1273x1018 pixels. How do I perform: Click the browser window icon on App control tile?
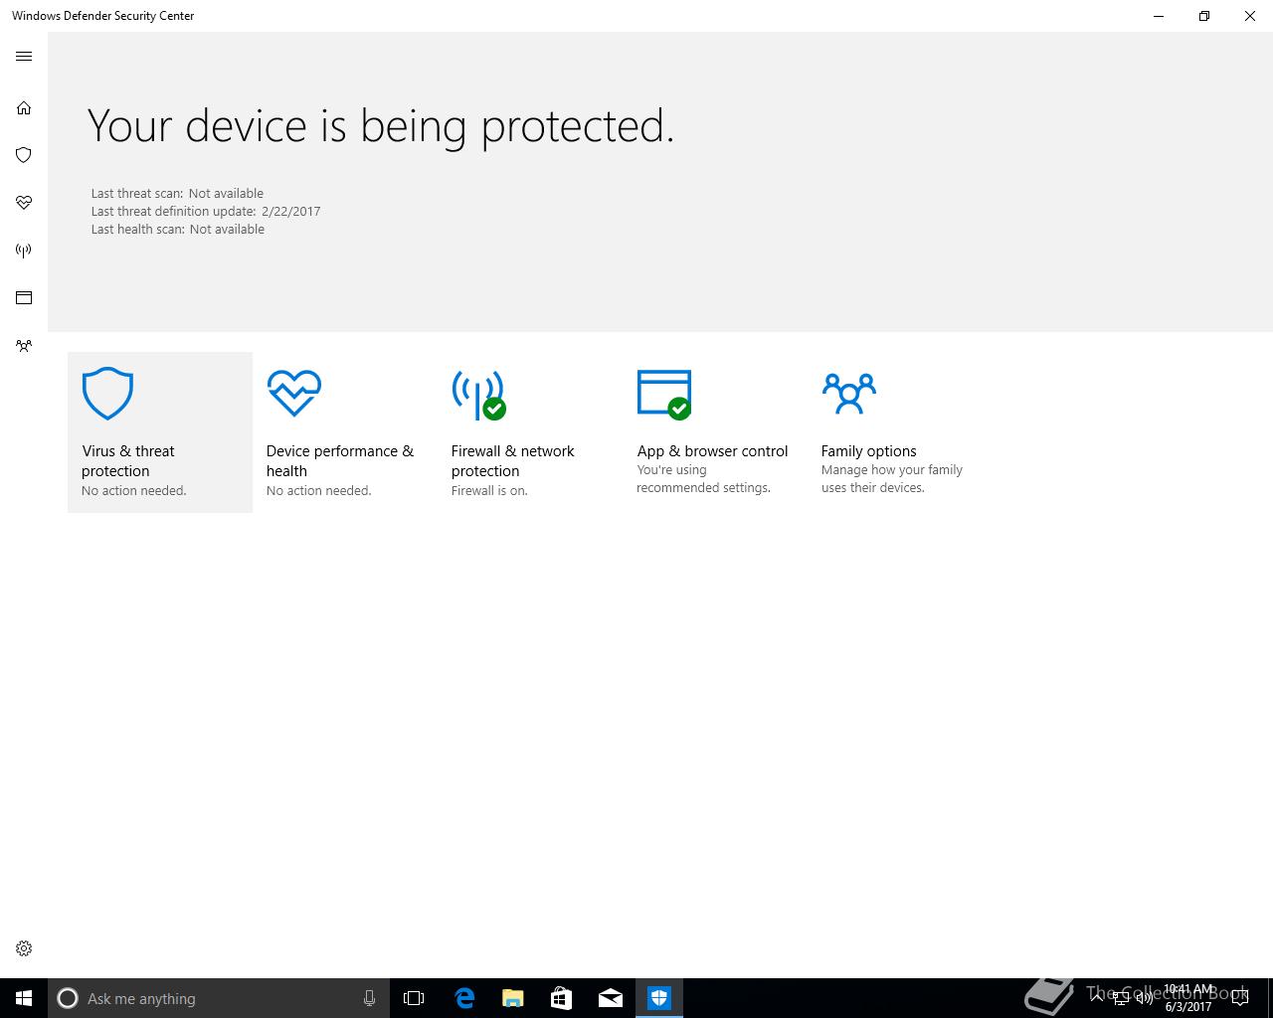[664, 394]
